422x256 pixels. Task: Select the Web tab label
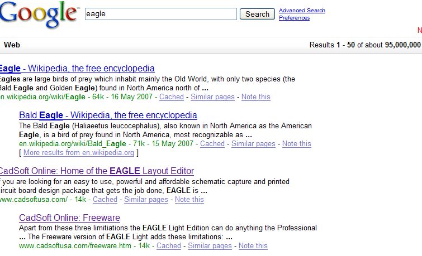point(12,45)
